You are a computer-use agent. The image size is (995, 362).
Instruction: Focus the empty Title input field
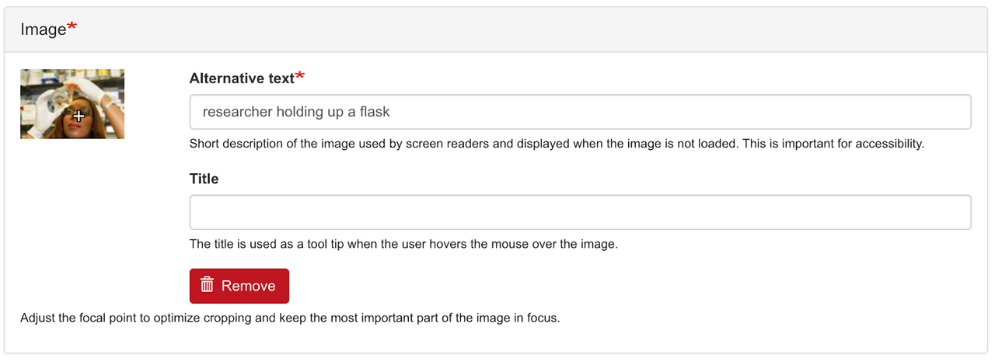(x=580, y=212)
